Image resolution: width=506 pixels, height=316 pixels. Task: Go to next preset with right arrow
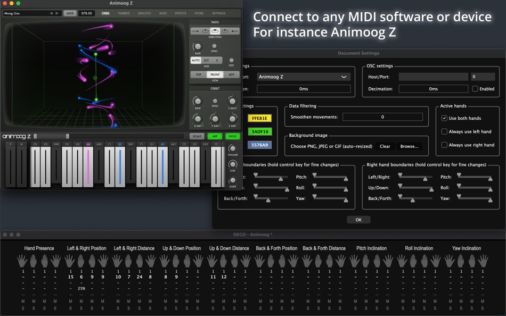[x=57, y=13]
